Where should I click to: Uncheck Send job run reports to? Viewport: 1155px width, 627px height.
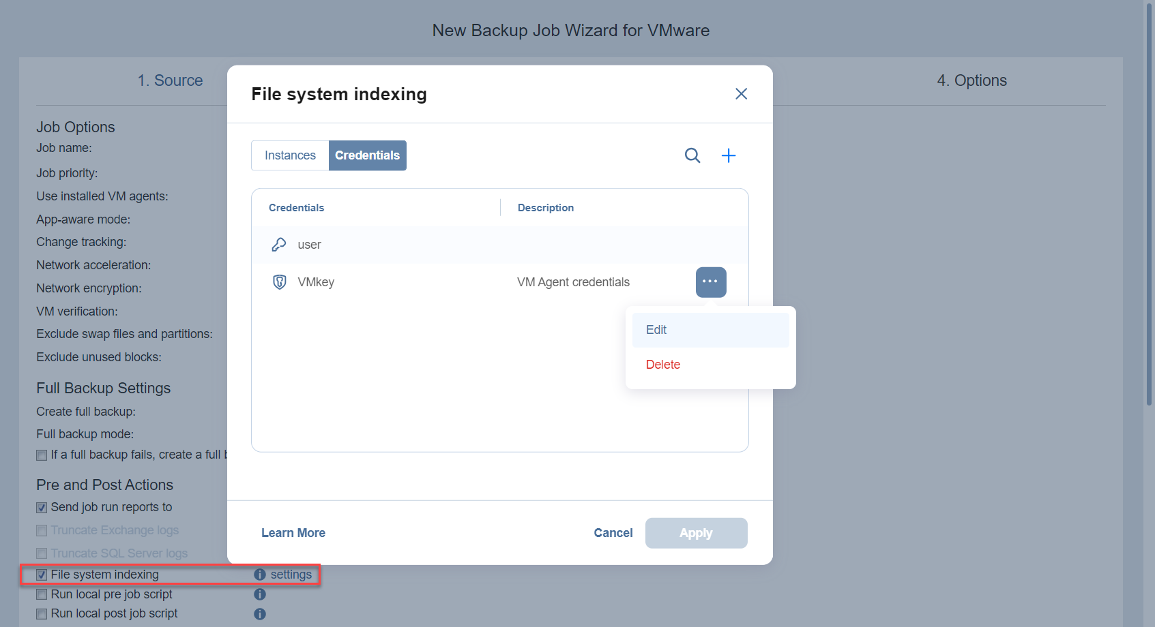[42, 508]
